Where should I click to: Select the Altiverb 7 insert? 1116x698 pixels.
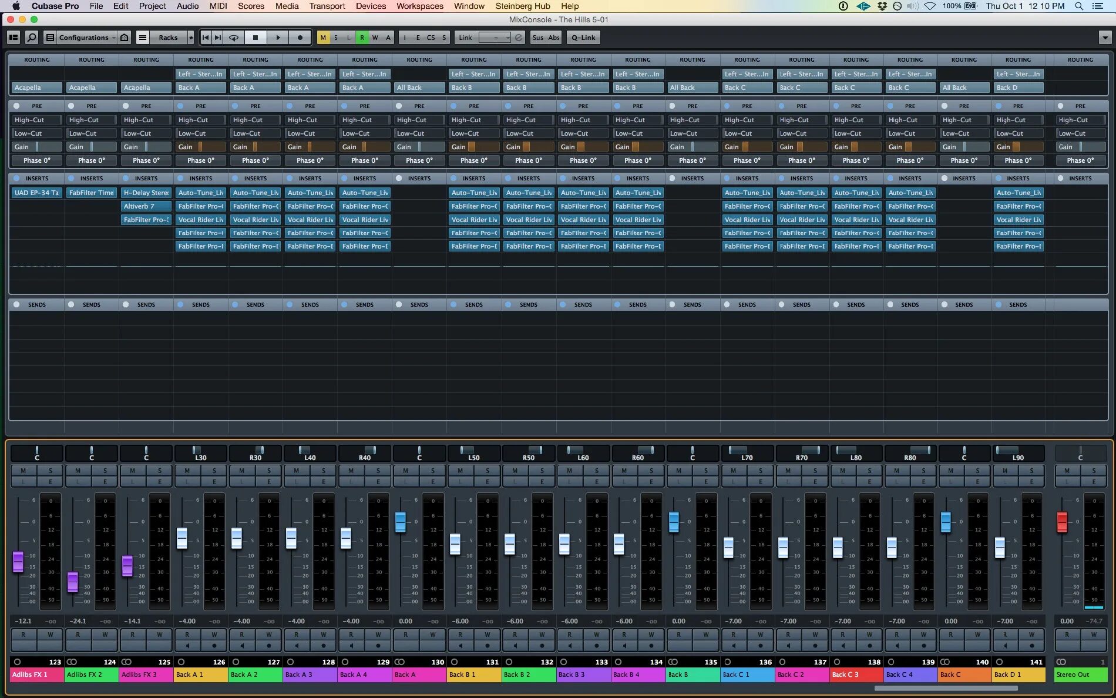[x=146, y=206]
